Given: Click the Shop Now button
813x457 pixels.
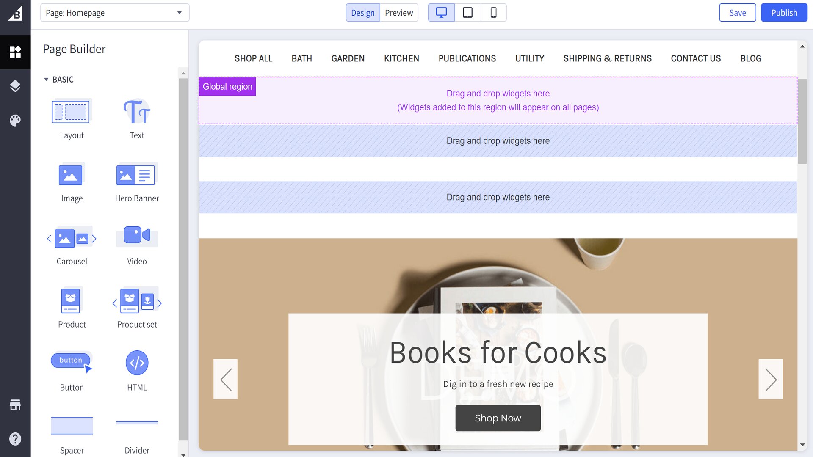Looking at the screenshot, I should 498,418.
